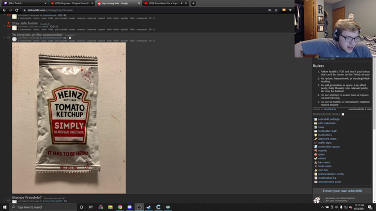Open mute users page
This screenshot has width=376, height=211.
click(325, 166)
